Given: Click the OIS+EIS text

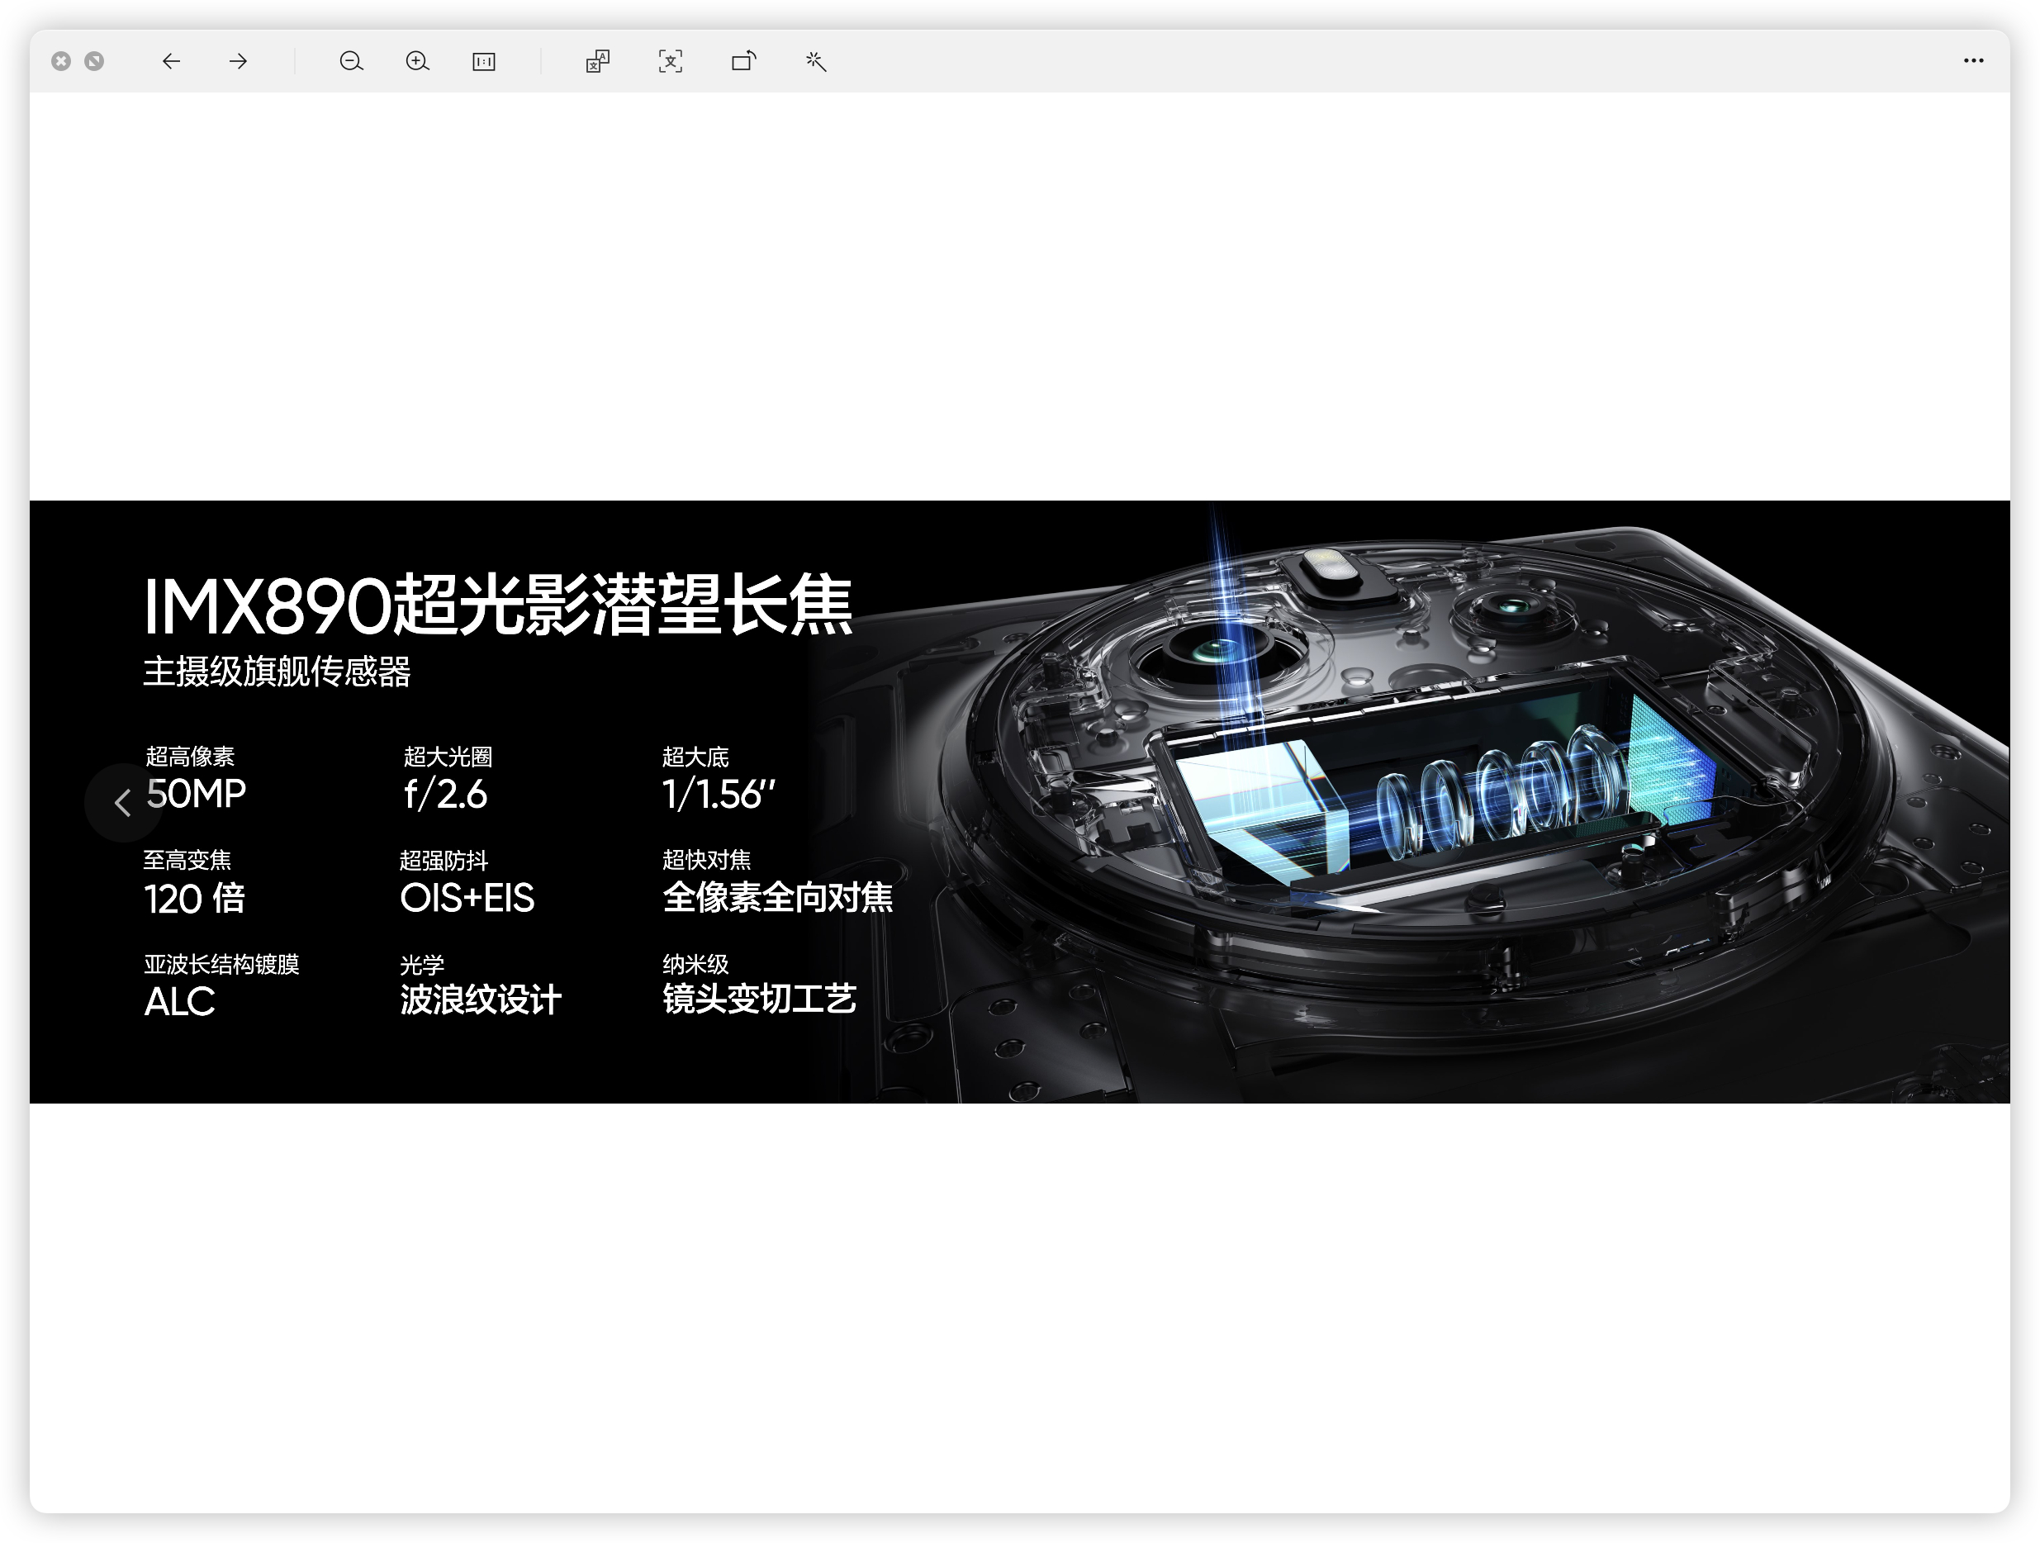Looking at the screenshot, I should (467, 897).
